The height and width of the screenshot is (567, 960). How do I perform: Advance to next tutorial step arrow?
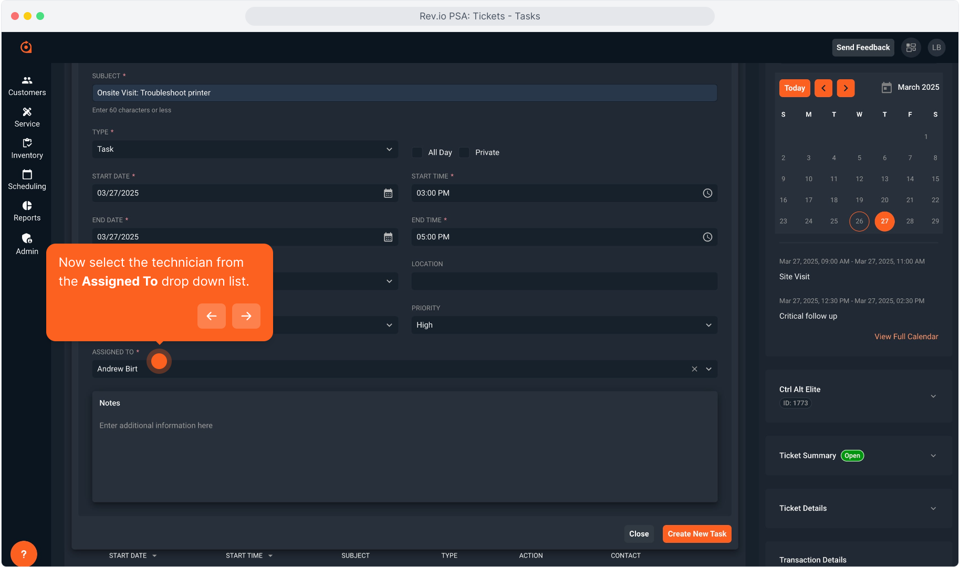(x=246, y=316)
